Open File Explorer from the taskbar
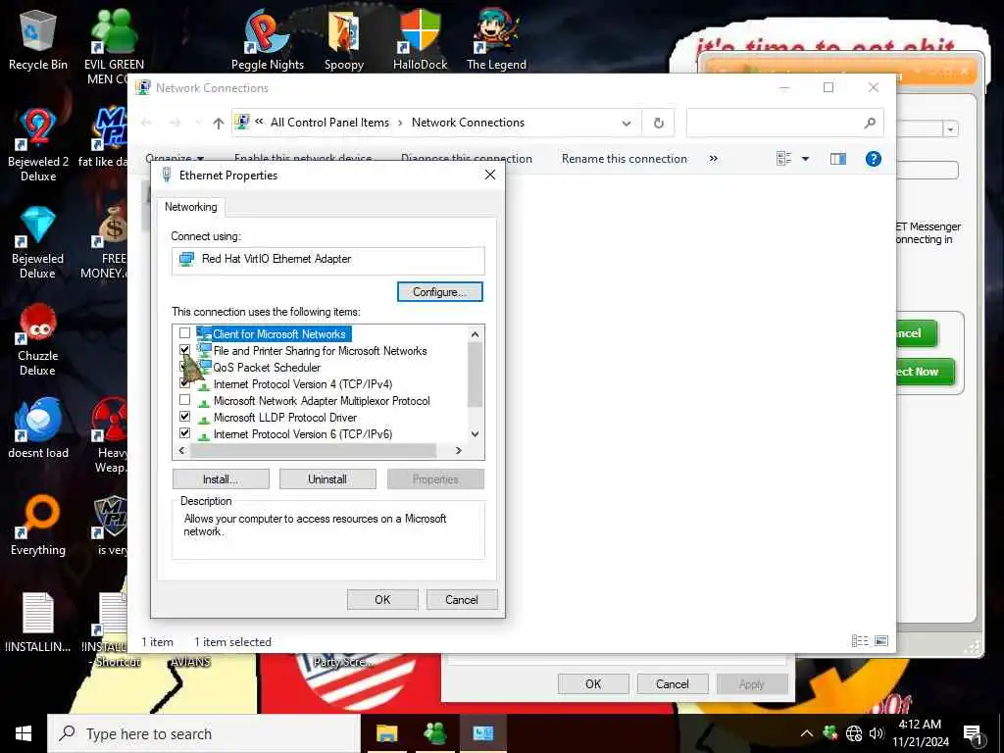This screenshot has height=753, width=1004. click(x=386, y=733)
